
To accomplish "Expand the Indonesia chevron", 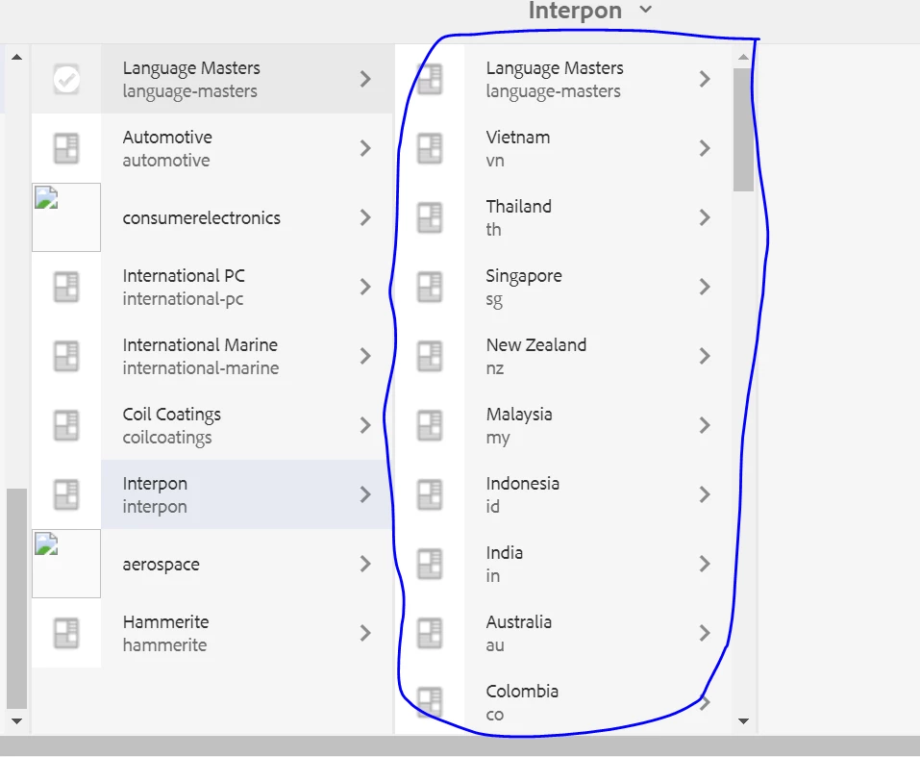I will click(x=706, y=494).
